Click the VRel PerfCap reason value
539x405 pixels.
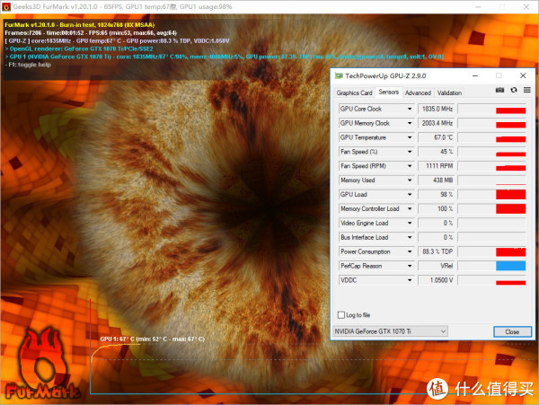pos(437,266)
